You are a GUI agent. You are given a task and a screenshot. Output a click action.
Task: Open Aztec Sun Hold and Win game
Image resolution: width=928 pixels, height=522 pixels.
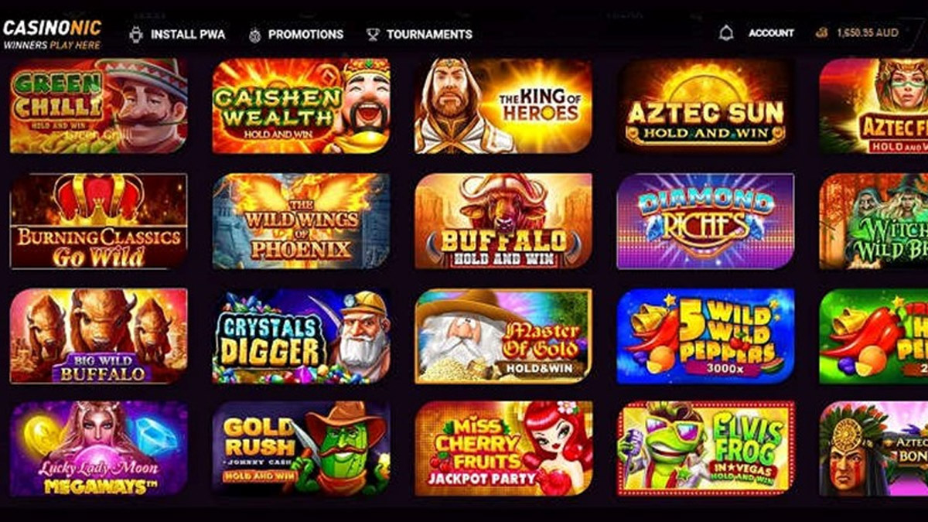(705, 106)
